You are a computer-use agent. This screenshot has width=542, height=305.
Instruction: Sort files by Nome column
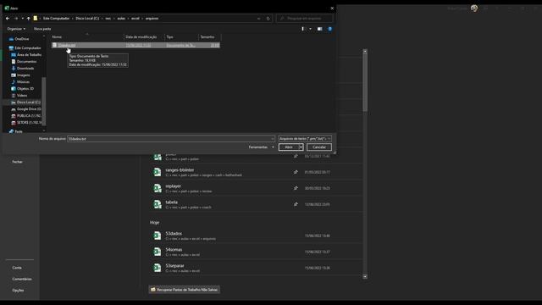[x=87, y=37]
